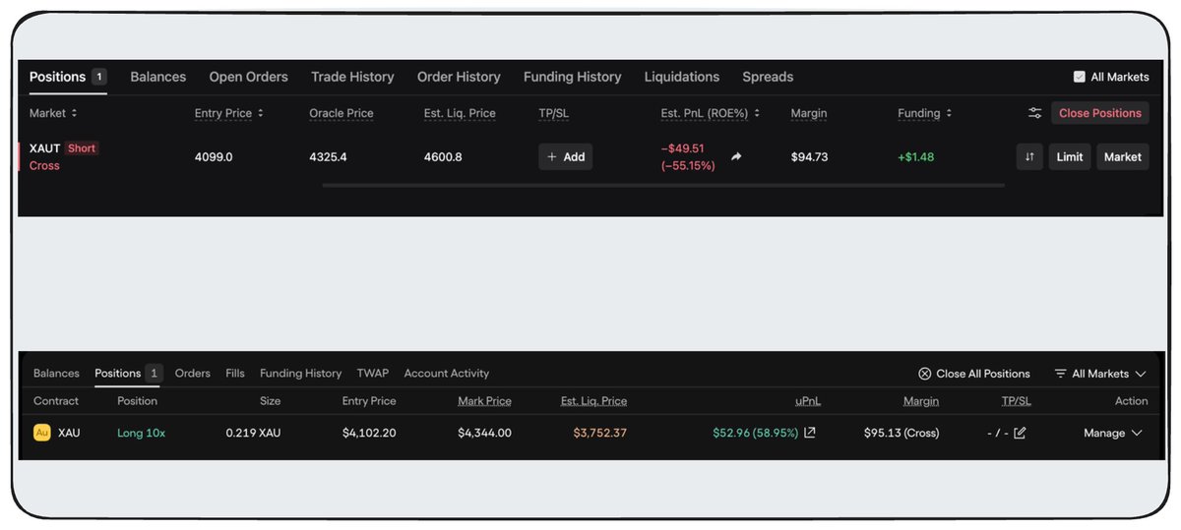
Task: Click Close All Positions in lower panel
Action: [x=974, y=374]
